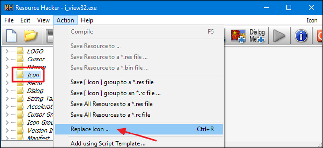The height and width of the screenshot is (148, 323).
Task: Expand the Dialog resource folder
Action: coord(7,91)
